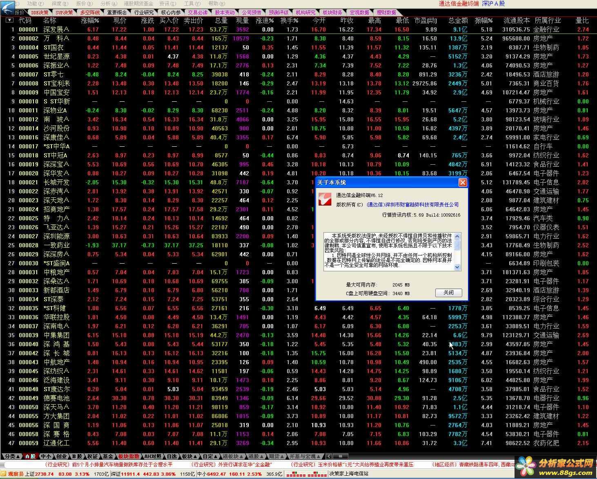Screen dimensions: 597x479
Task: Switch to the 行业研究 tab
Action: tap(144, 13)
